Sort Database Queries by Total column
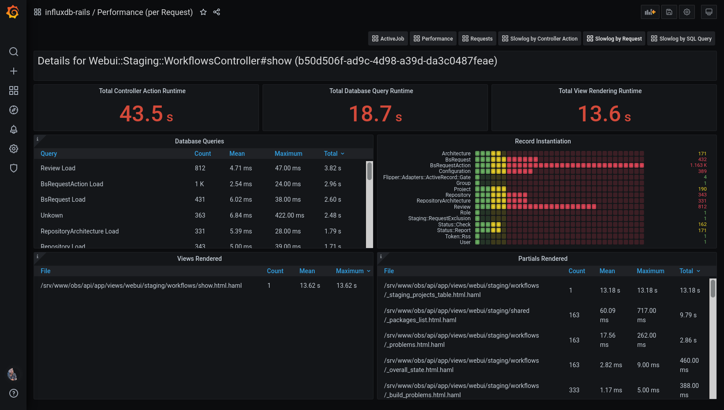724x410 pixels. click(x=331, y=154)
